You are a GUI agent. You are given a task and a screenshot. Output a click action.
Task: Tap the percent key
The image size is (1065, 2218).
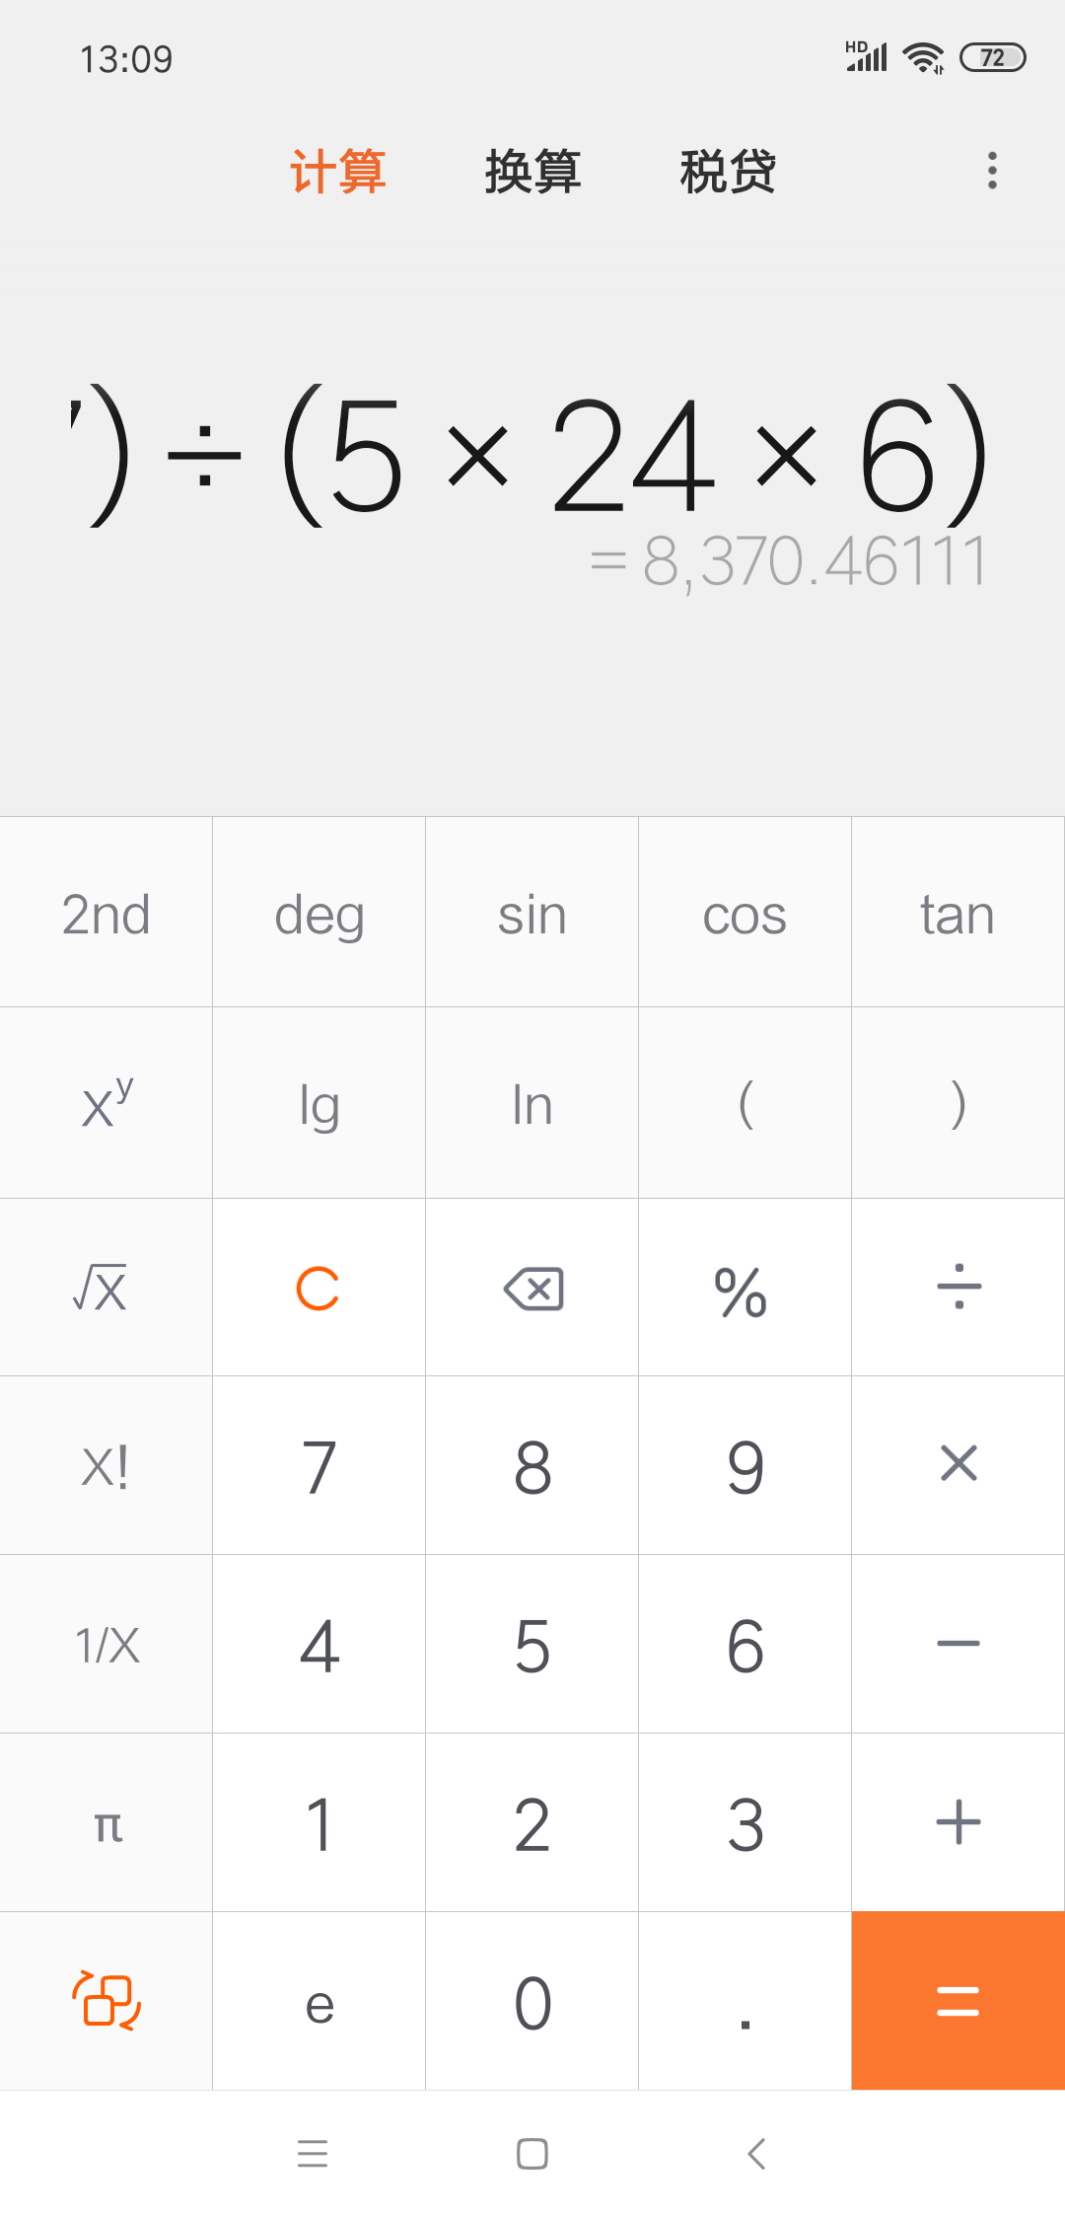coord(745,1288)
